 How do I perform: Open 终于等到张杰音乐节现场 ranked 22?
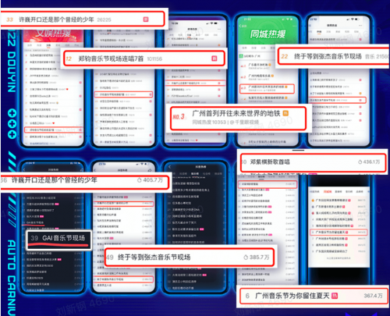(x=334, y=56)
